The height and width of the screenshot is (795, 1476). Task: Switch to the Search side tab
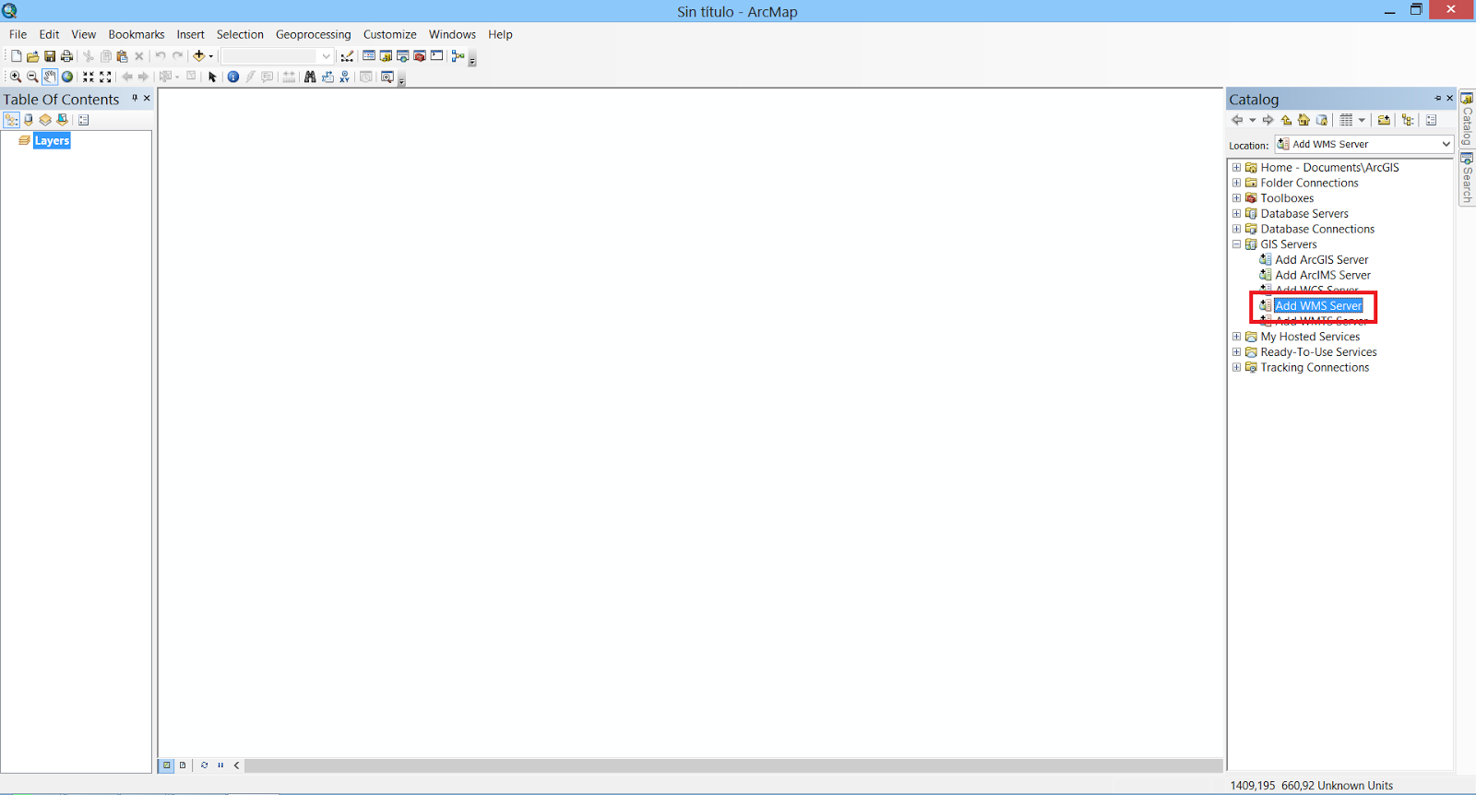tap(1467, 180)
